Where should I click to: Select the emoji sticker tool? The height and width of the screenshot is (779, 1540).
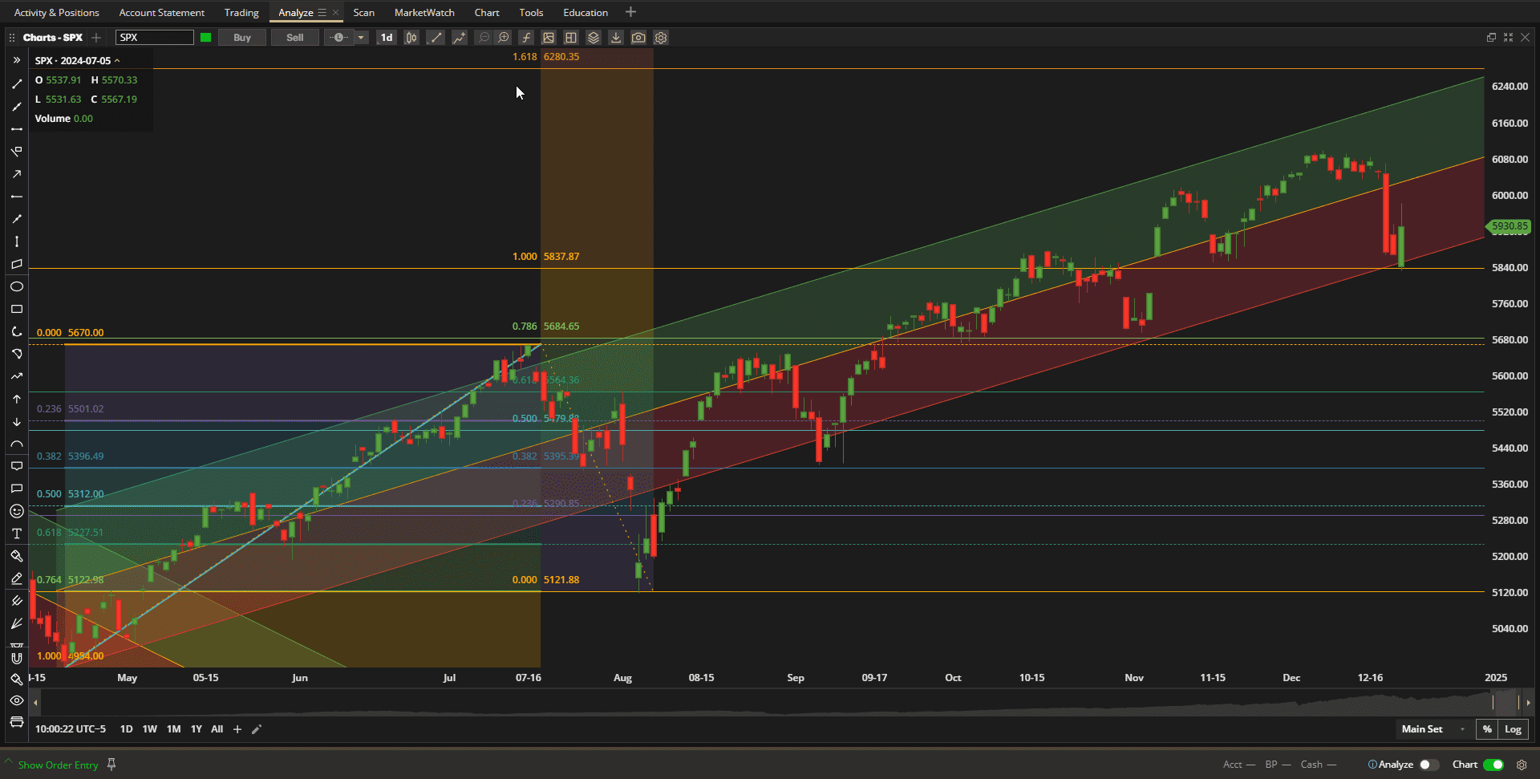17,511
